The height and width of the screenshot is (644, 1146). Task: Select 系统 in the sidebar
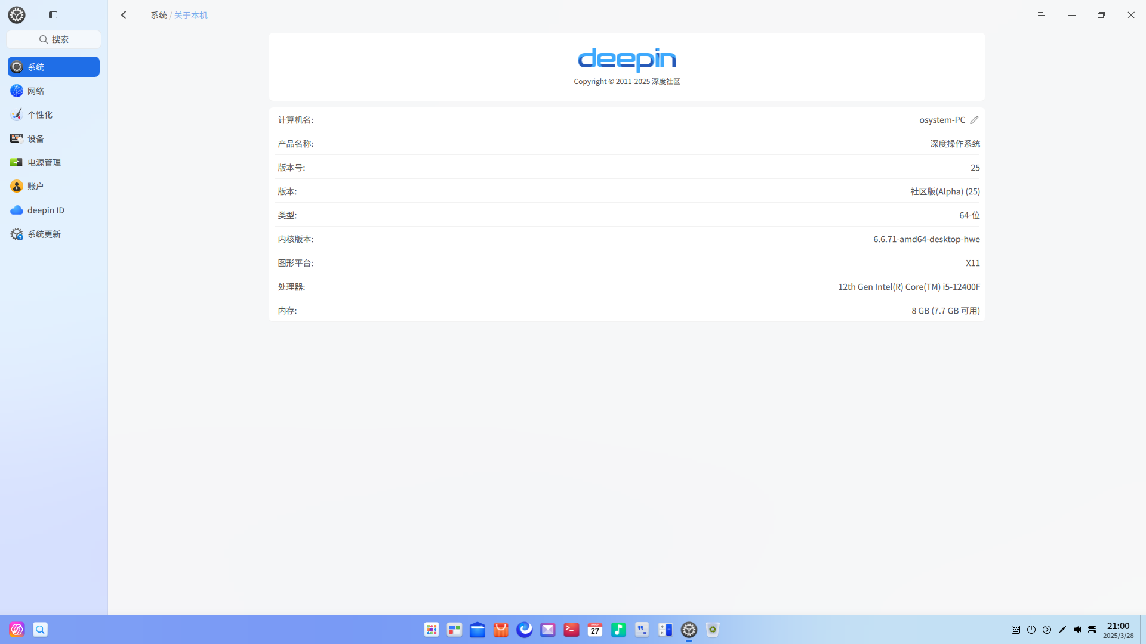coord(54,67)
